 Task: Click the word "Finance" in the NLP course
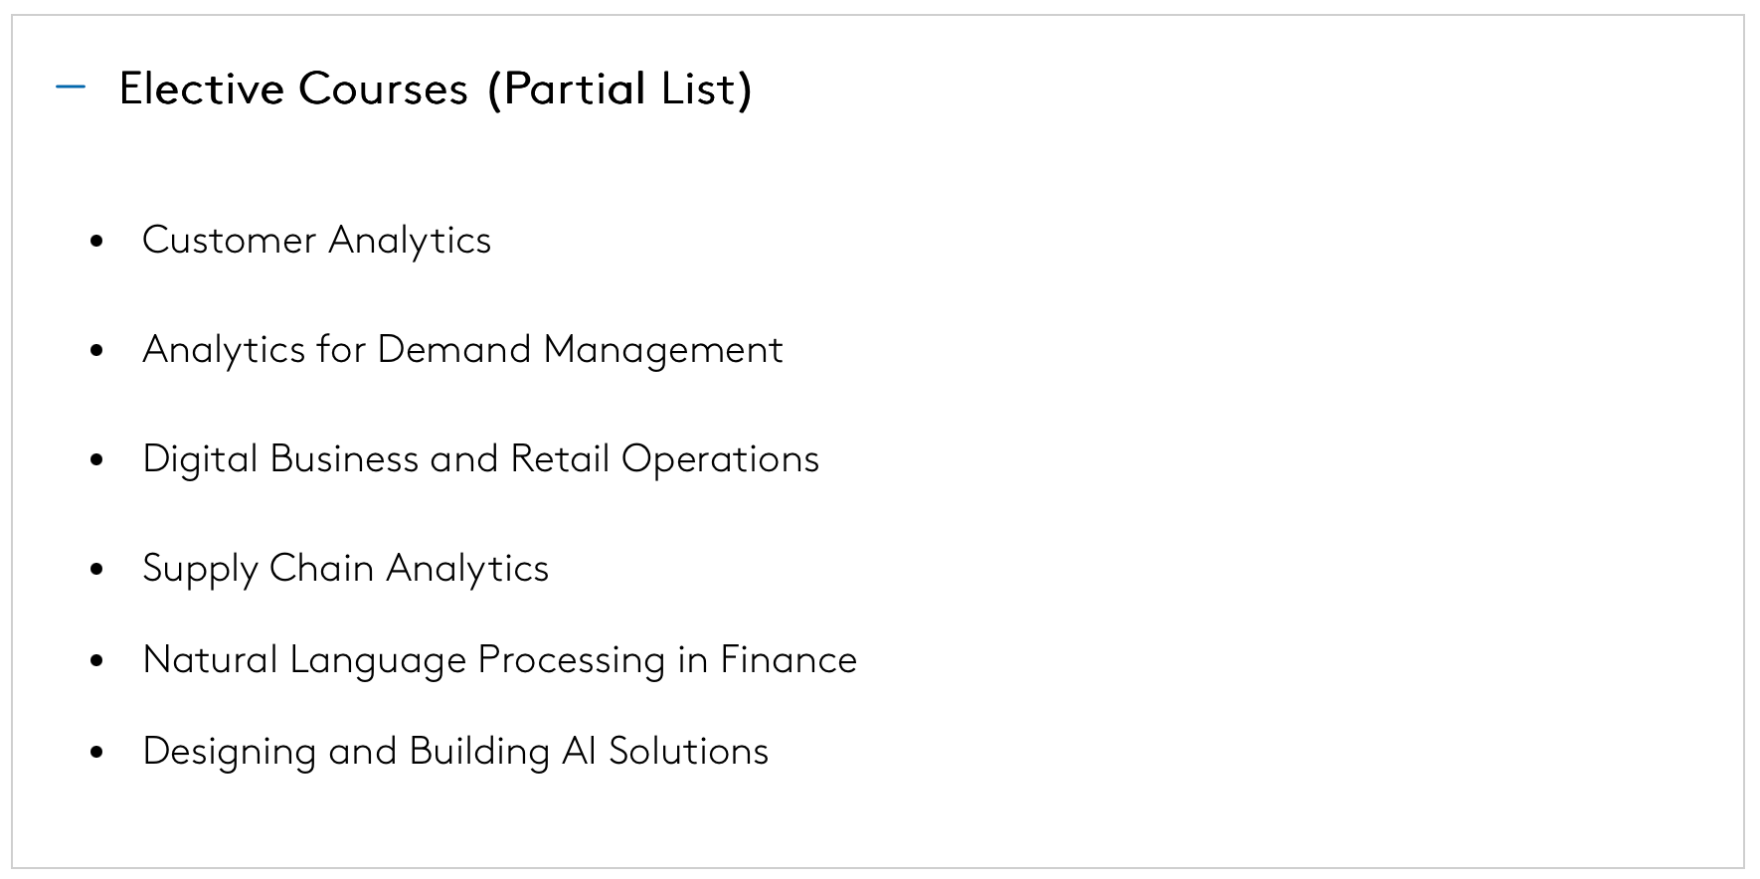tap(789, 660)
